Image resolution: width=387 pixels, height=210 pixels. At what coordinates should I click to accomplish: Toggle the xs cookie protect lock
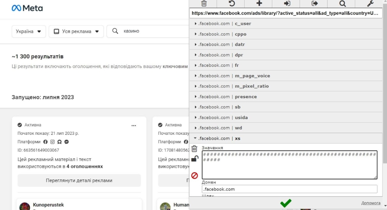(x=195, y=159)
